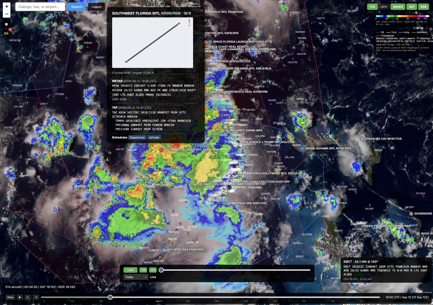Click the Miami Intl KMIA/MIA label
433x305 pixels.
coord(247,187)
